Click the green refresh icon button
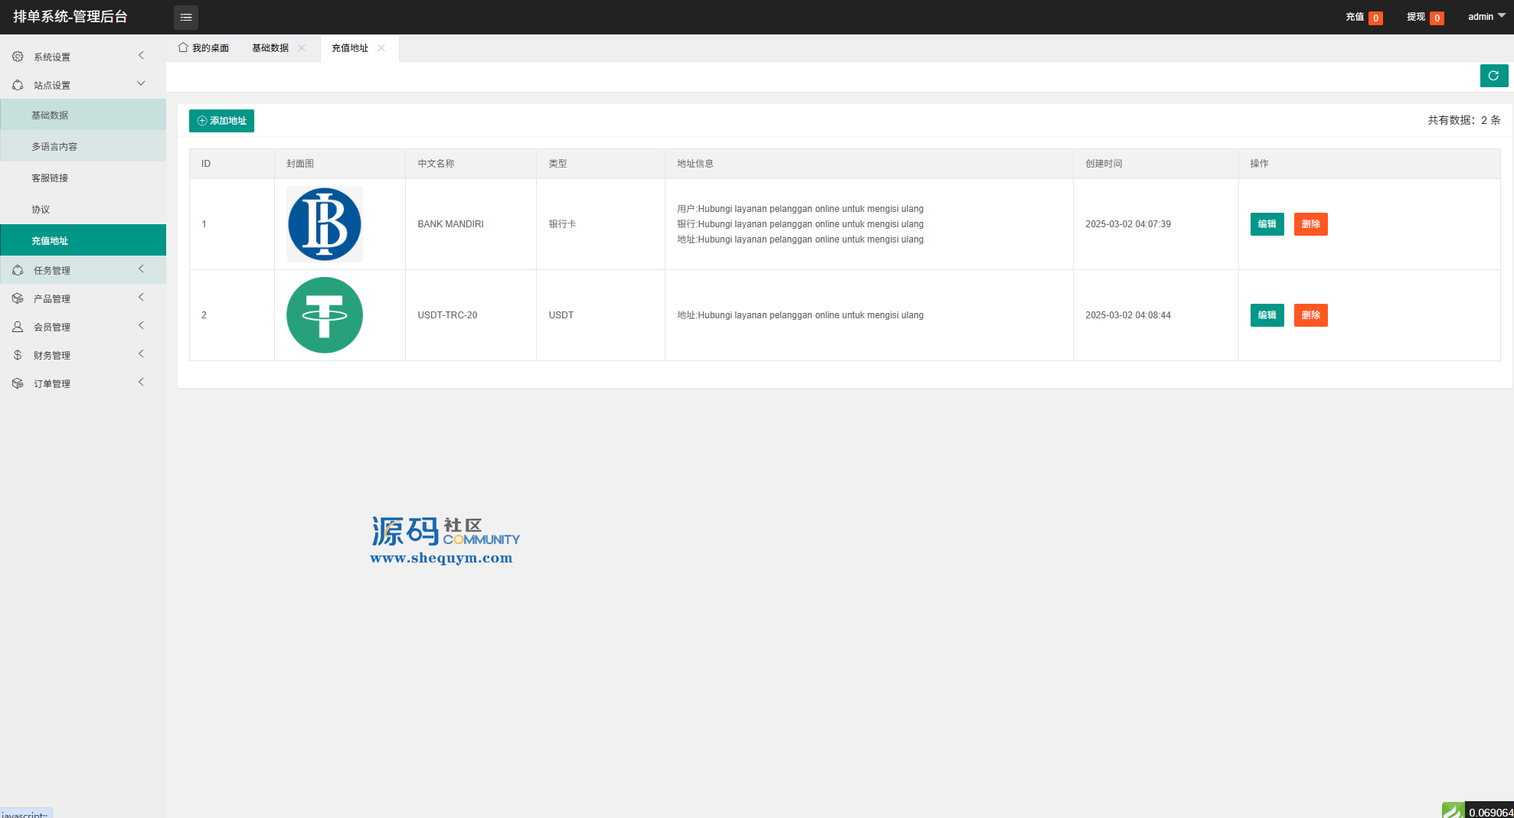This screenshot has width=1514, height=818. click(x=1493, y=76)
